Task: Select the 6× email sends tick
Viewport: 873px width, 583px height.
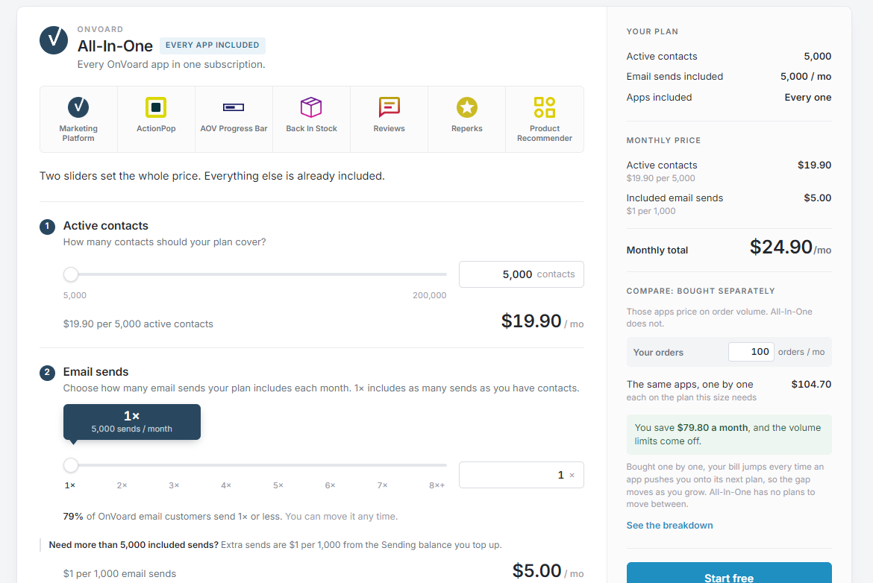Action: [x=330, y=485]
